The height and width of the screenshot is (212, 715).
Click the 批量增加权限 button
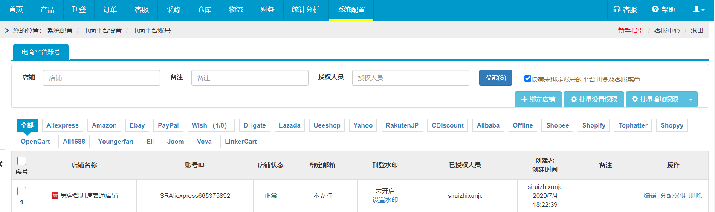click(655, 99)
